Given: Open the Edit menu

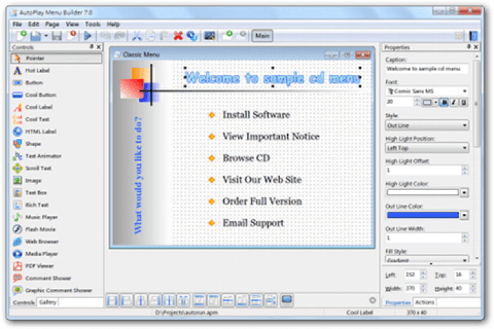Looking at the screenshot, I should click(34, 24).
